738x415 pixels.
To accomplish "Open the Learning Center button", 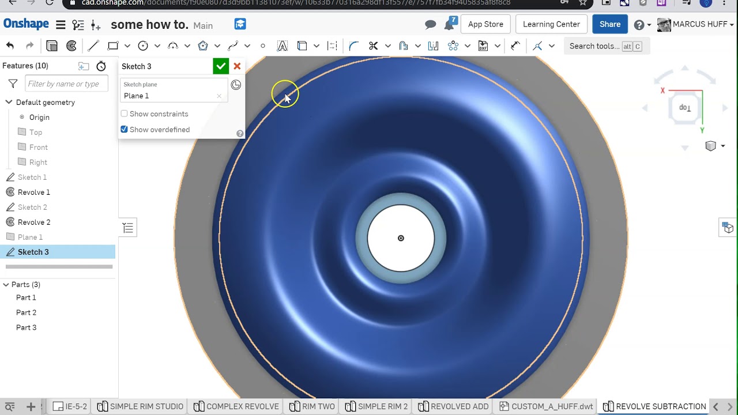I will (x=551, y=24).
